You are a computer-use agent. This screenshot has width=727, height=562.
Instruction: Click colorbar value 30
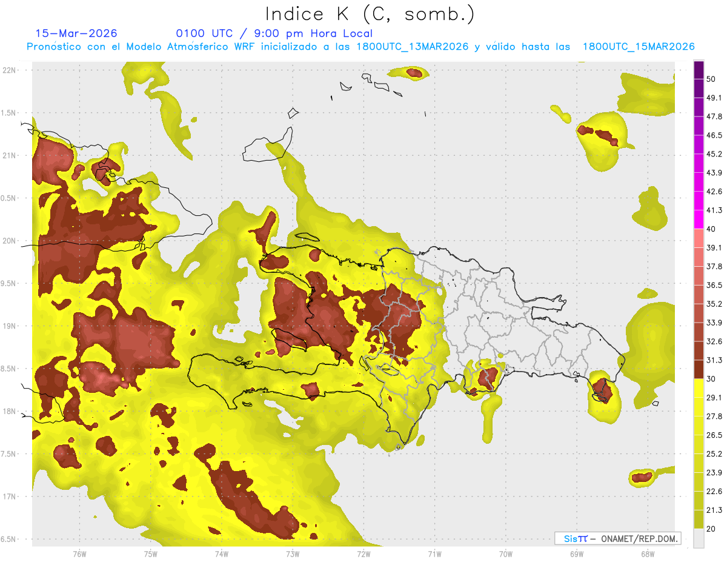711,379
